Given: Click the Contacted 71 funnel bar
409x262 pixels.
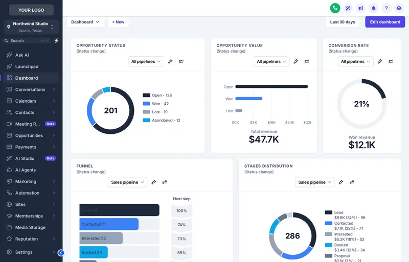Looking at the screenshot, I should click(x=109, y=224).
